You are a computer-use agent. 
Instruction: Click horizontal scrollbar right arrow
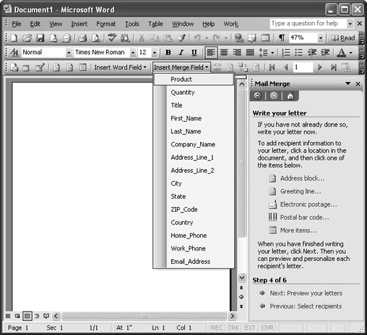232,316
